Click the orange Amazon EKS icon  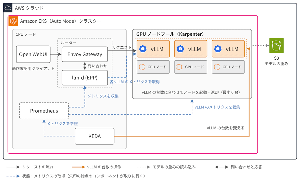(13, 21)
